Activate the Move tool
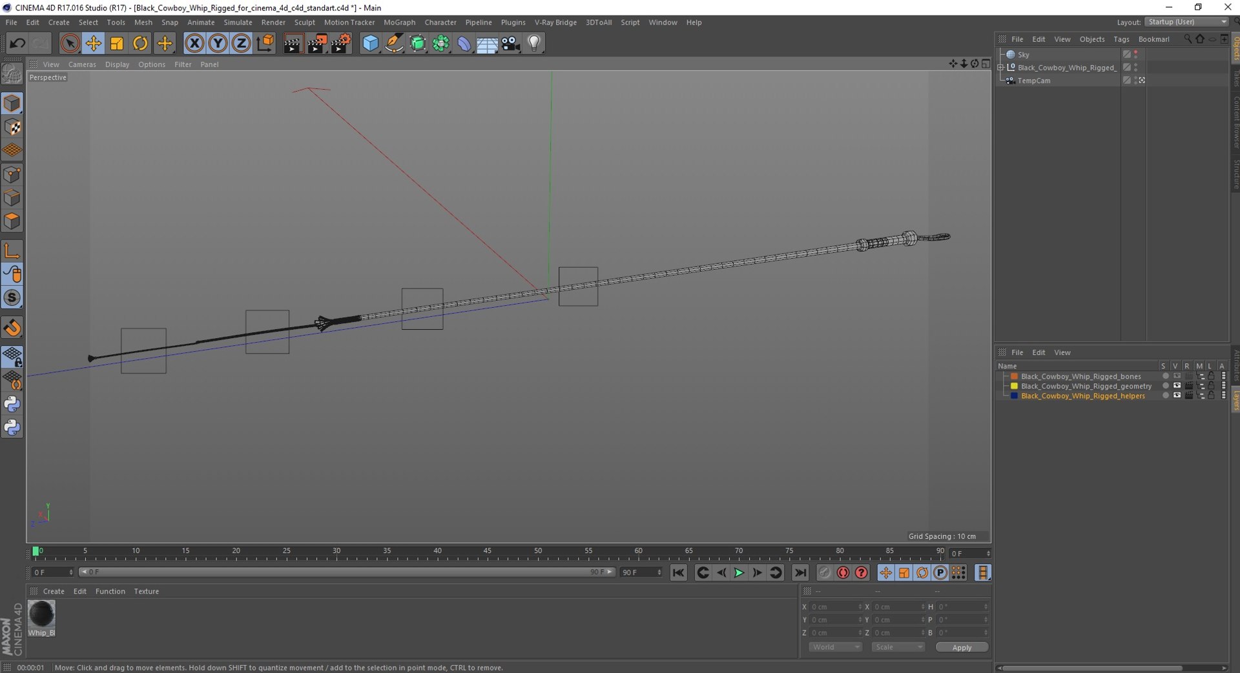The width and height of the screenshot is (1240, 673). (93, 43)
